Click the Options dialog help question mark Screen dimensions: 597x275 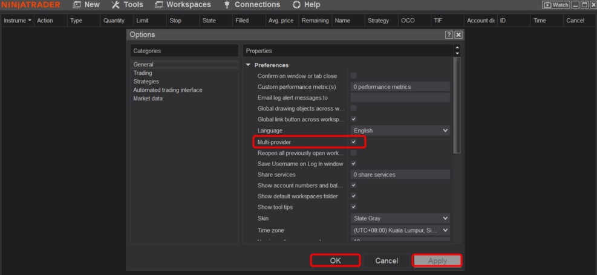click(449, 34)
